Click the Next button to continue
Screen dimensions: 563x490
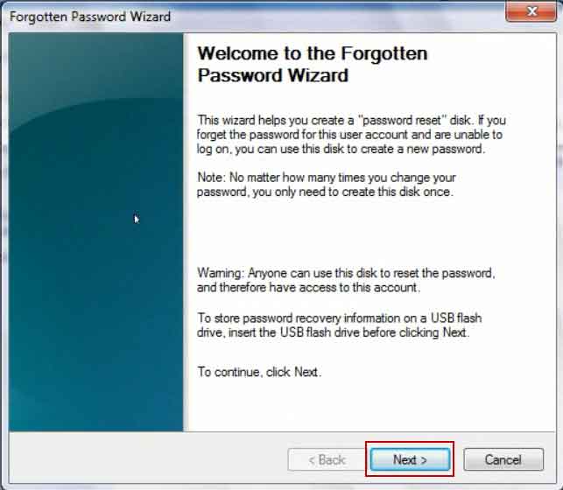click(x=410, y=459)
